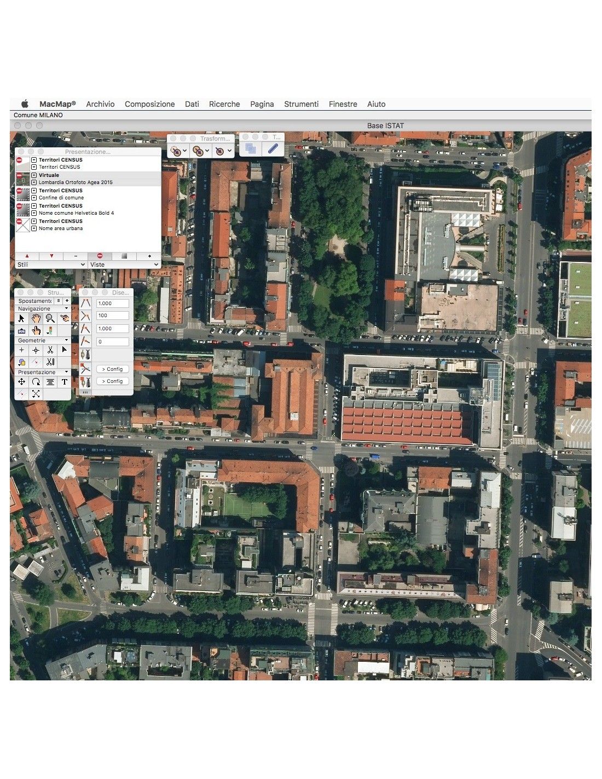Click the second > Config button

[x=113, y=381]
